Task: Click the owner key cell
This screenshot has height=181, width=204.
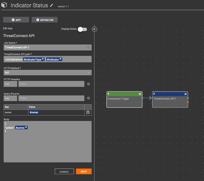Action: [16, 112]
